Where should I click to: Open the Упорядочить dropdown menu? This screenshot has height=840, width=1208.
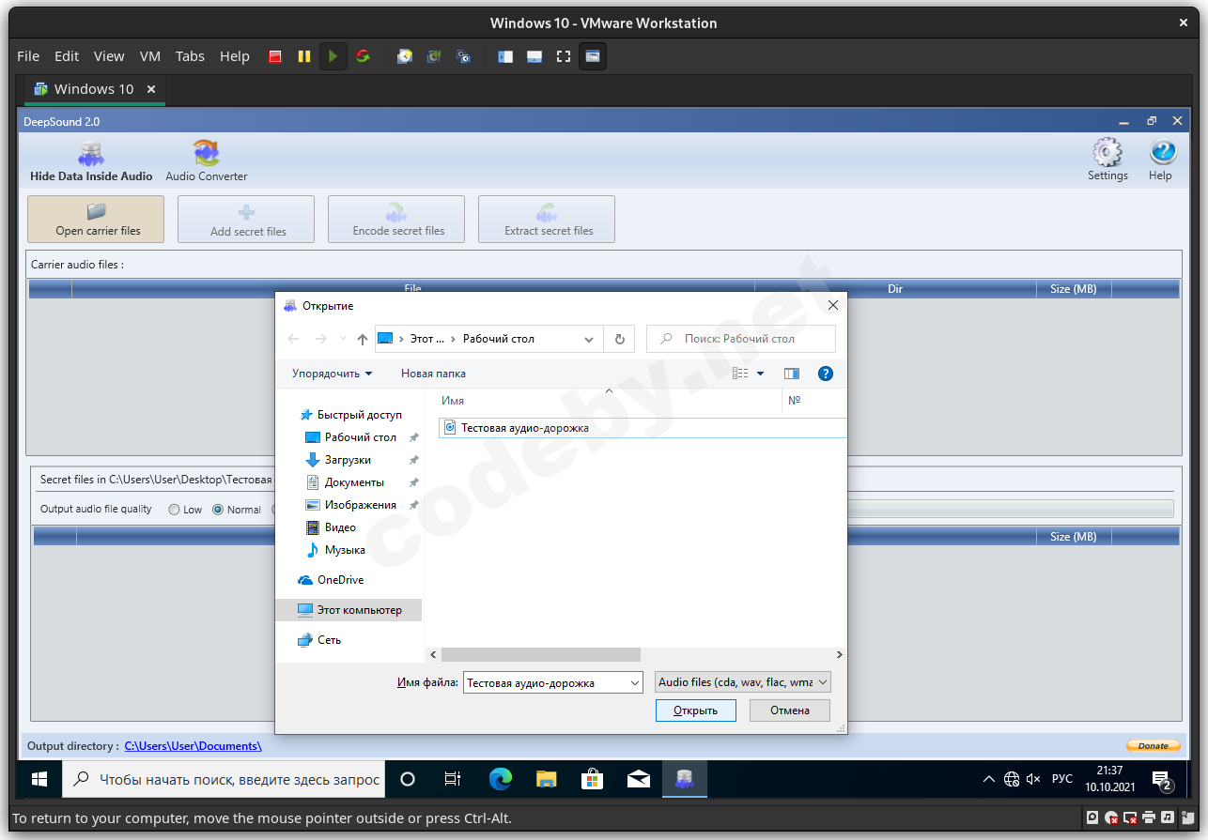pos(332,374)
